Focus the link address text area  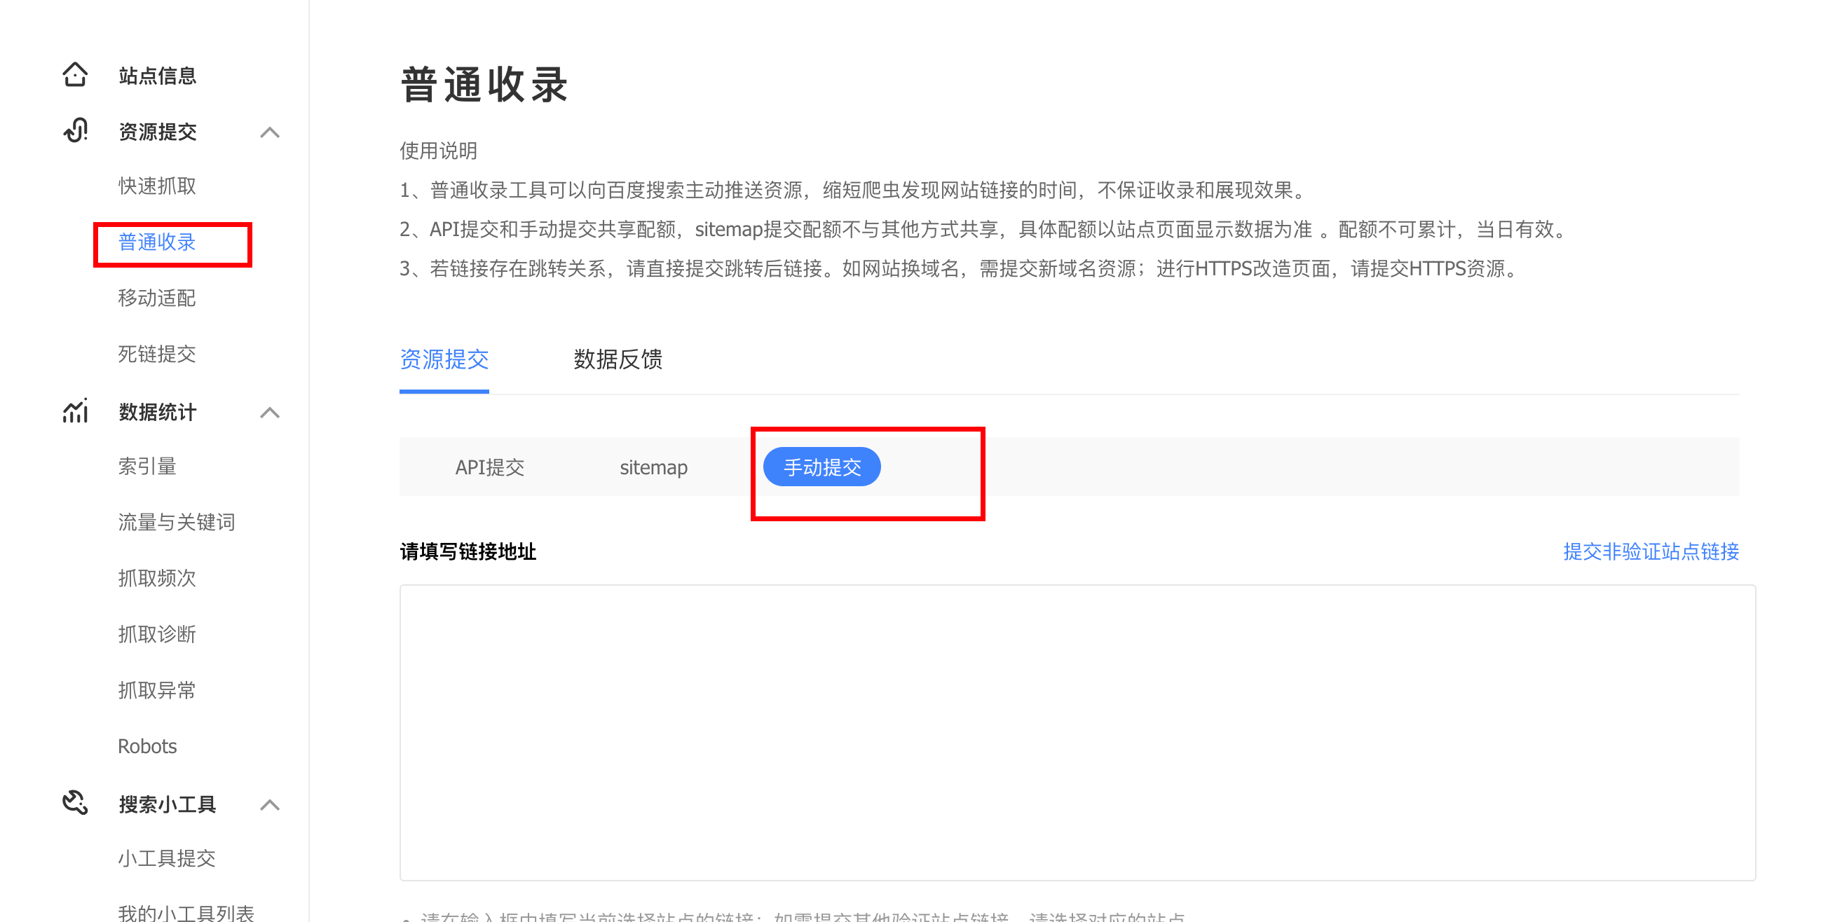tap(1077, 733)
